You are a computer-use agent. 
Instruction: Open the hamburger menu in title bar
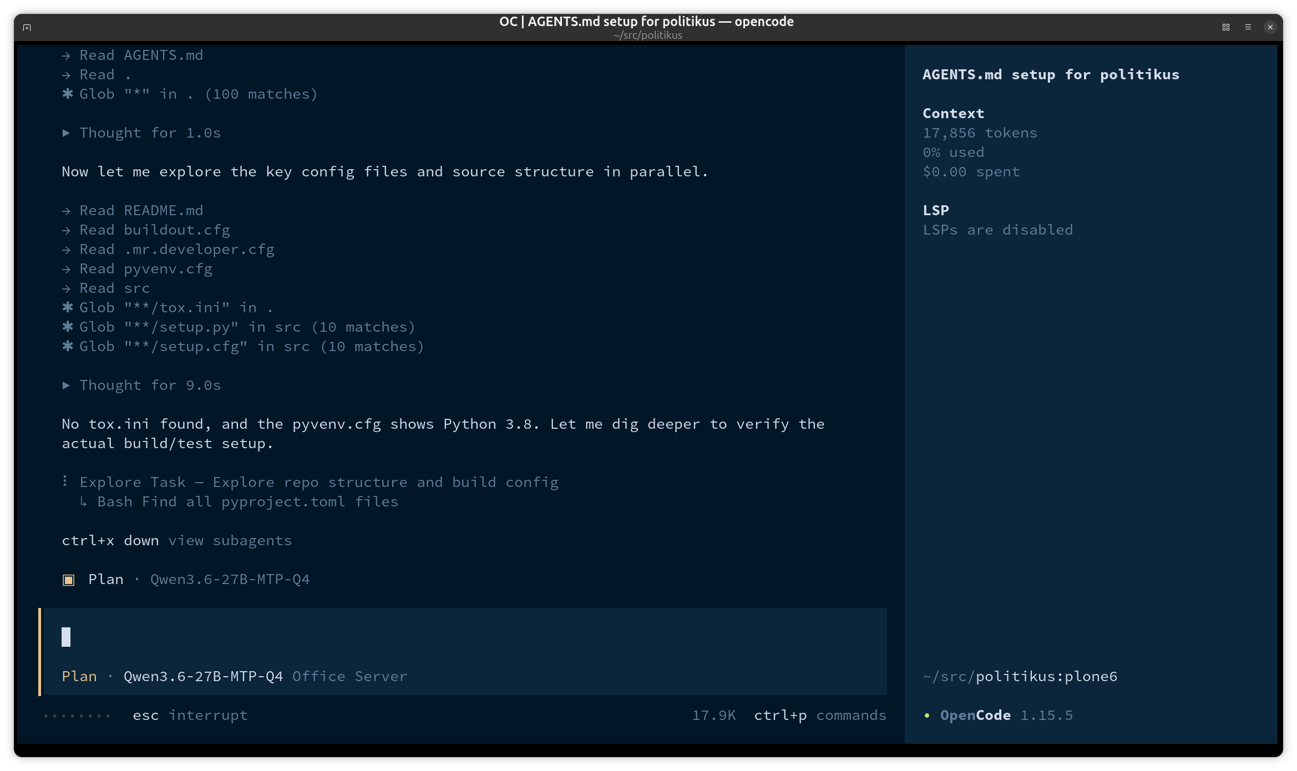[x=1248, y=27]
